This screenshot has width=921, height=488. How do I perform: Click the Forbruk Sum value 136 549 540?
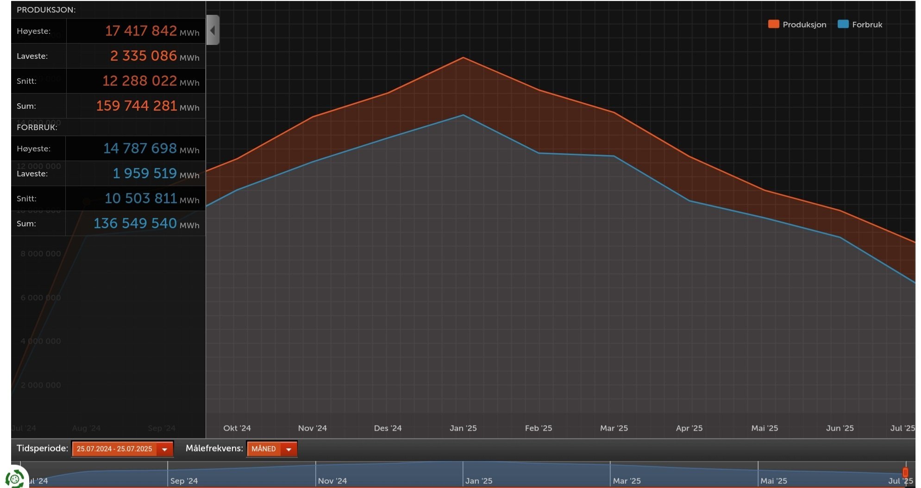point(135,223)
